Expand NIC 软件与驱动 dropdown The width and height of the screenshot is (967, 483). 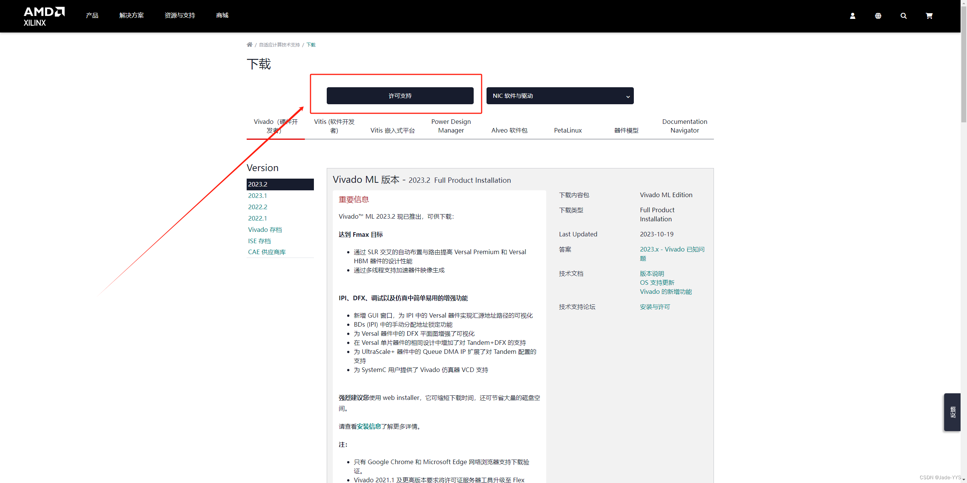[560, 96]
